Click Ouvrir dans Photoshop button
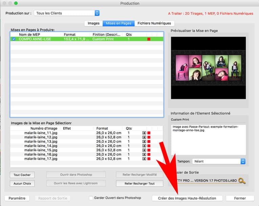This screenshot has height=206, width=259. [x=76, y=175]
